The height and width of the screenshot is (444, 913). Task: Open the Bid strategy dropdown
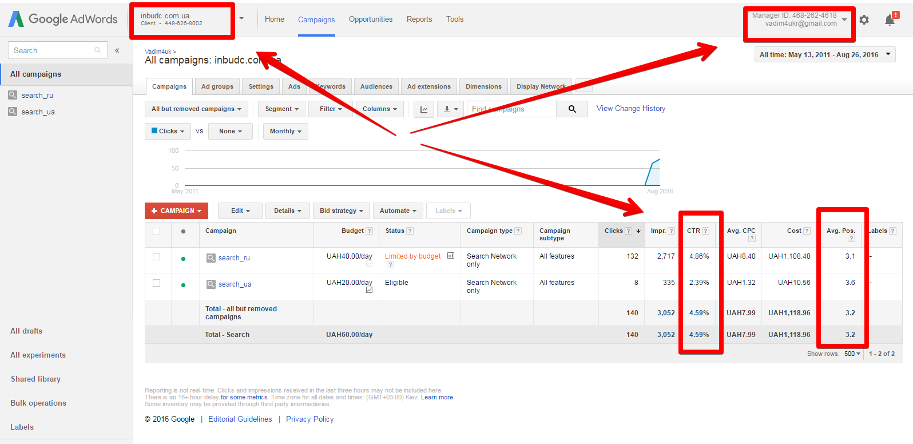tap(342, 211)
